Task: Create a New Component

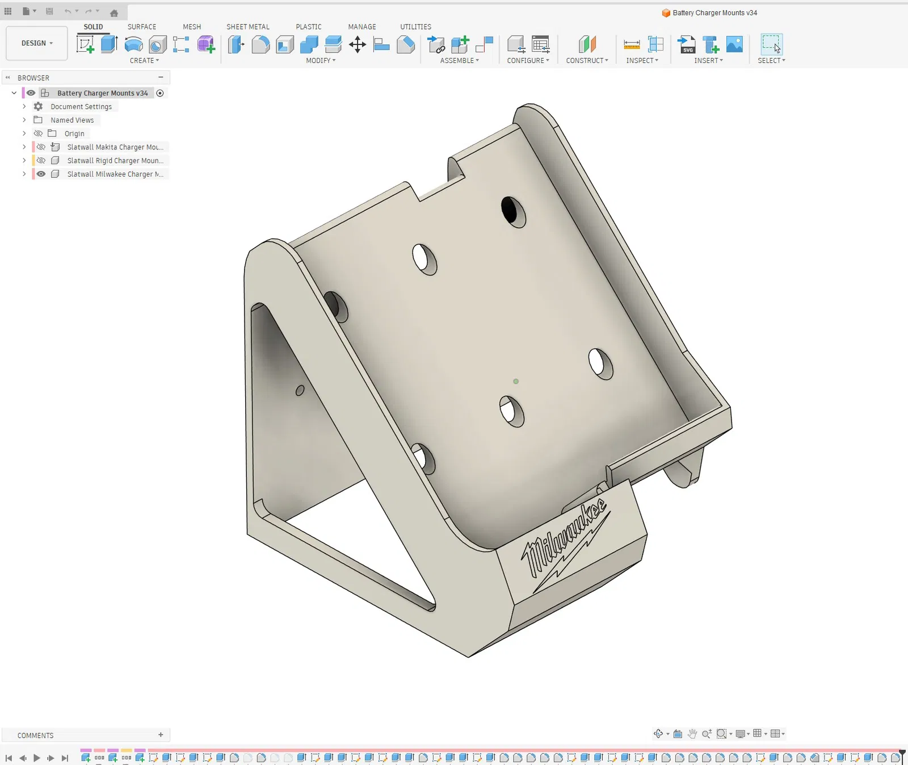Action: pos(460,44)
